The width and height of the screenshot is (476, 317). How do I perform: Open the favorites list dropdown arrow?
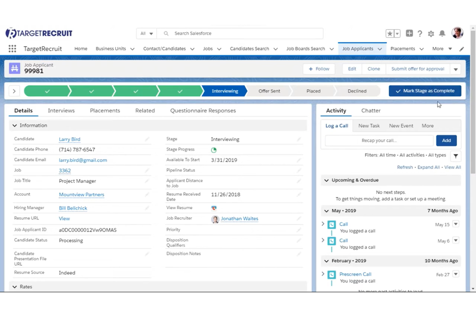[x=397, y=33]
